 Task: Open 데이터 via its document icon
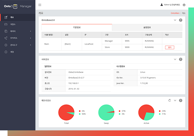[x=6, y=31]
